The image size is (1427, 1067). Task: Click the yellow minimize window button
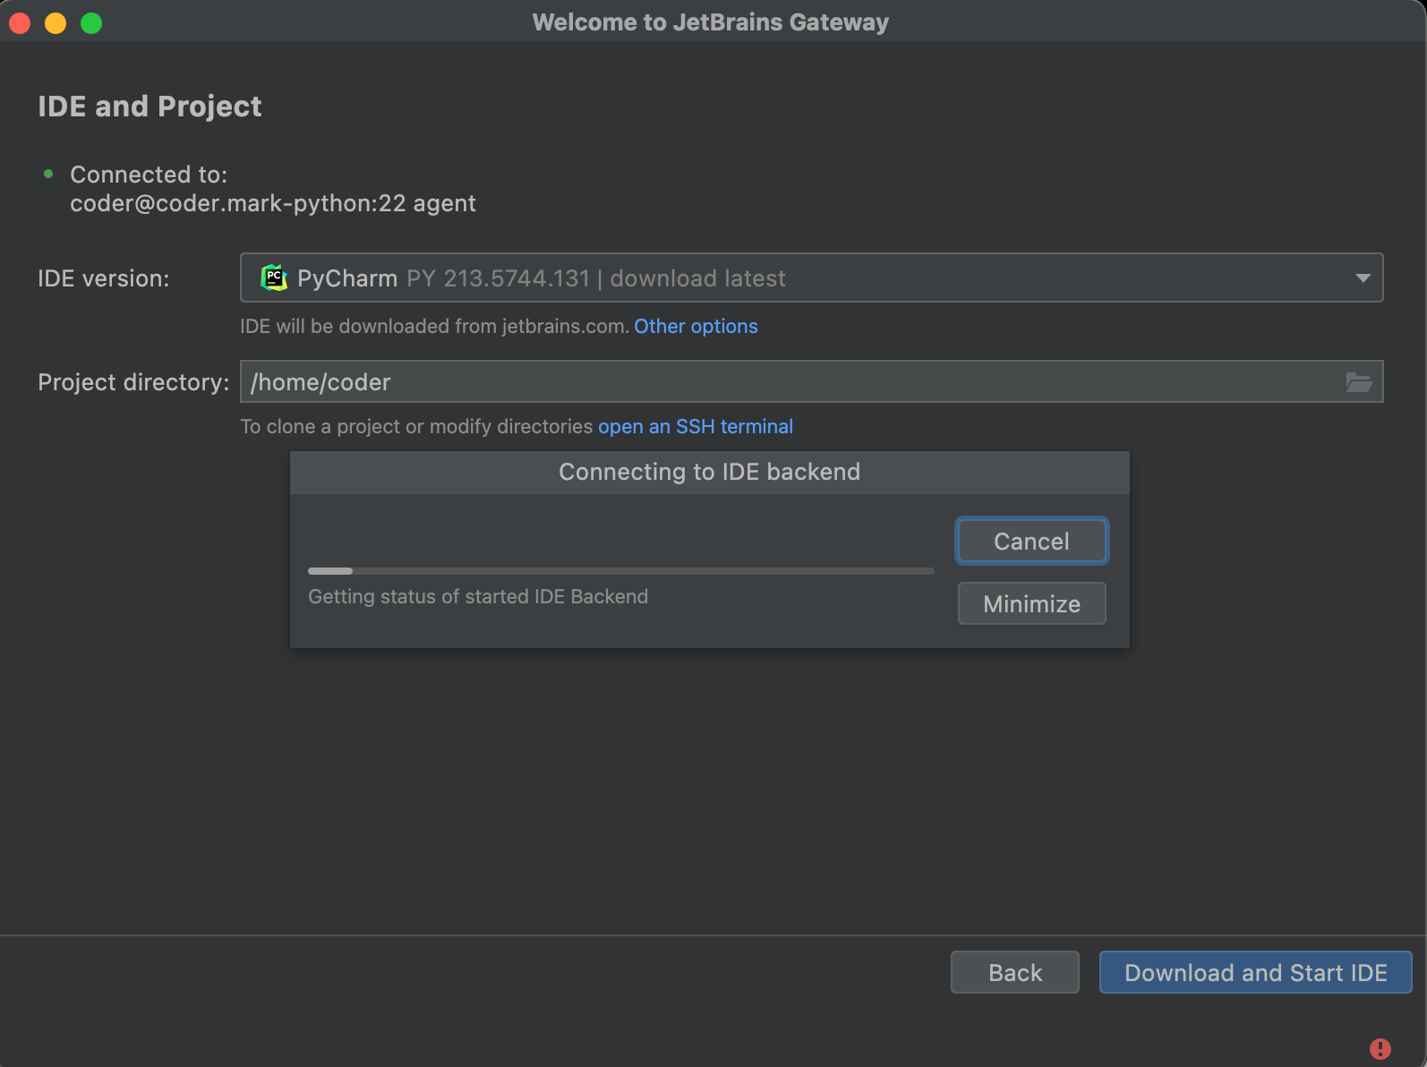(56, 23)
